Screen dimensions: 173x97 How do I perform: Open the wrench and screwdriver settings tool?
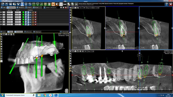pyautogui.click(x=18, y=4)
